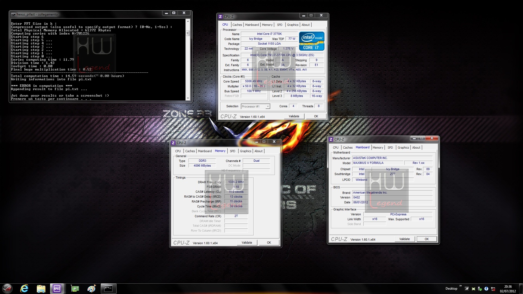Click the Command Rate value 2T
This screenshot has width=523, height=294.
(236, 216)
